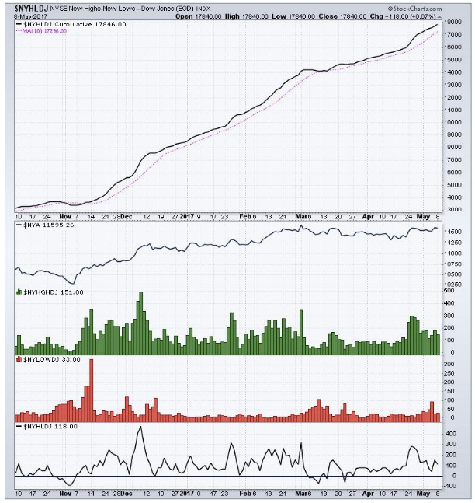Image resolution: width=475 pixels, height=503 pixels.
Task: Click the 'Dec' label on the bottom date axis
Action: 127,494
